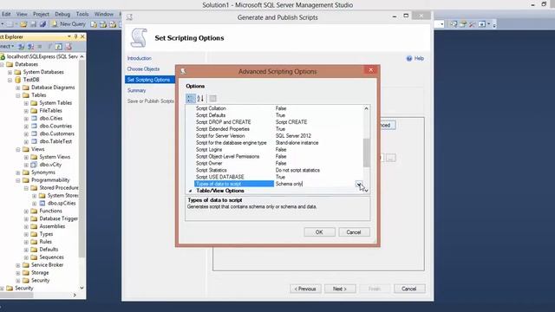Click the window layout icon in right toolbar
This screenshot has height=312, width=555.
click(x=482, y=24)
